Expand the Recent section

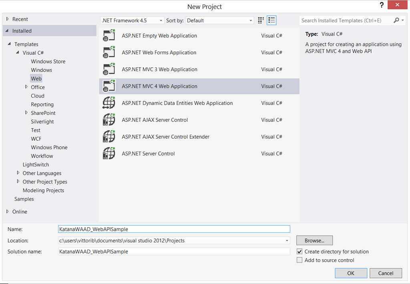[x=7, y=19]
